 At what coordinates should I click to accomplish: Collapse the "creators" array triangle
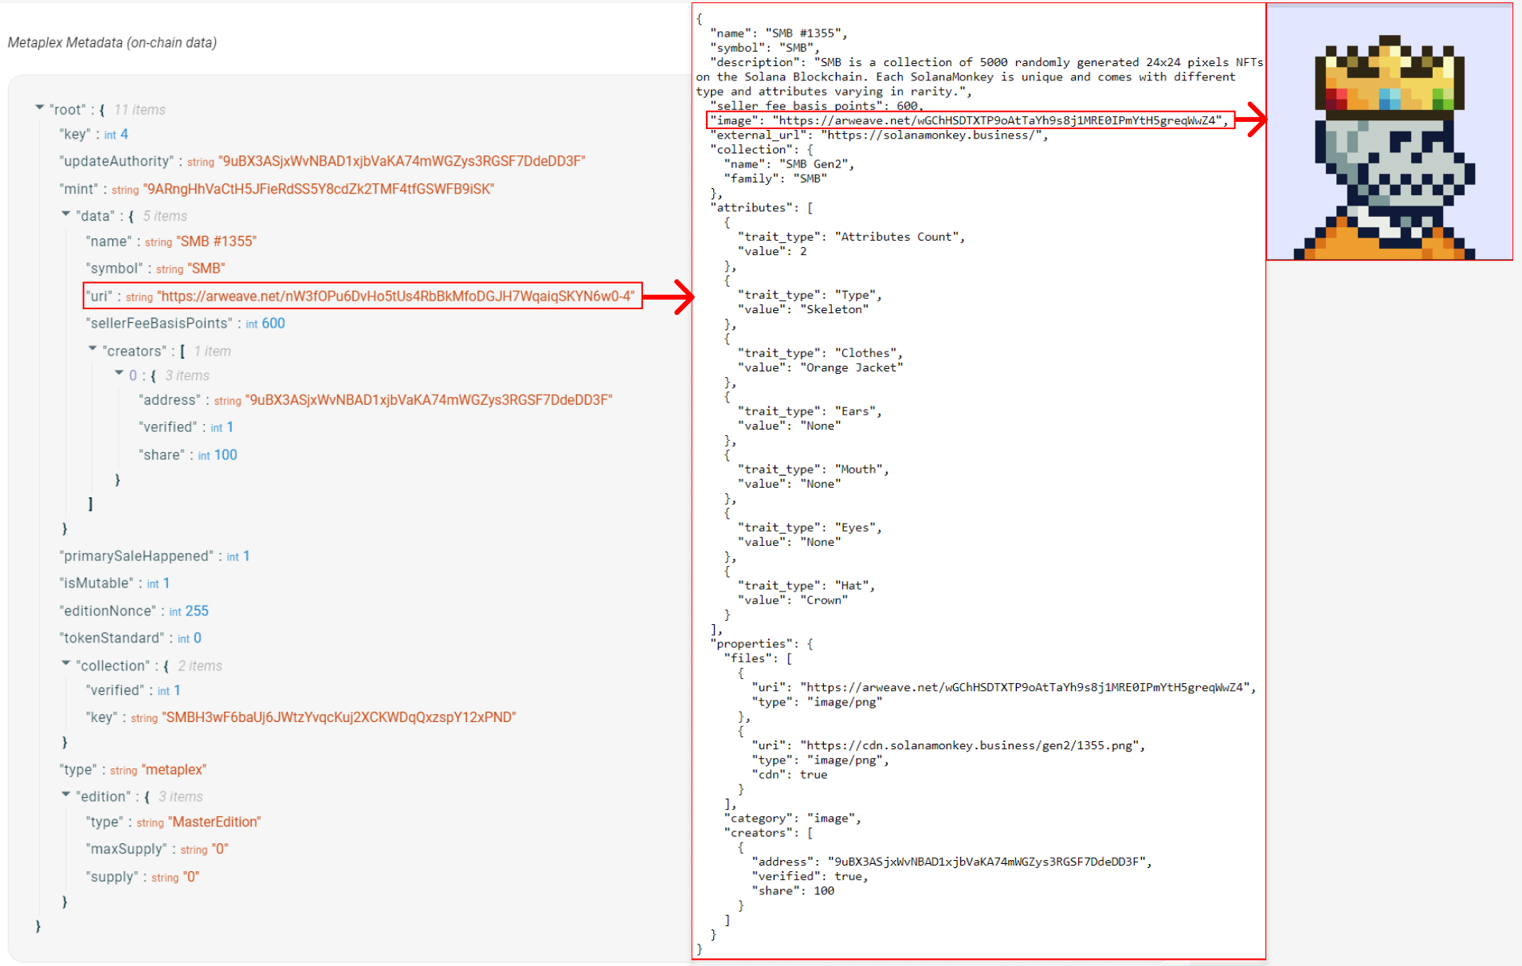[92, 349]
